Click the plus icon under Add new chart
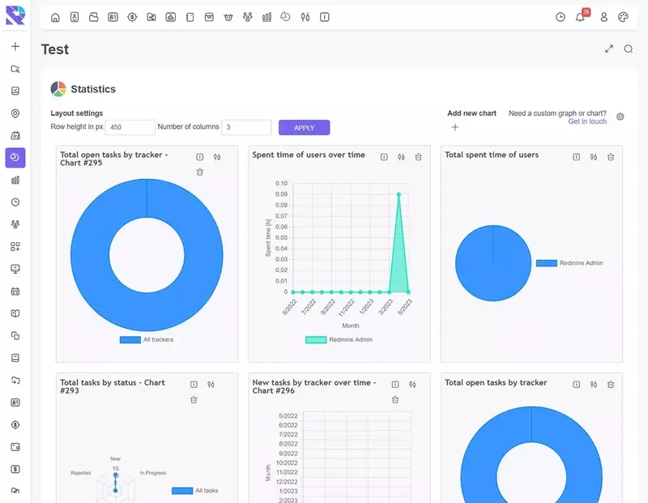 click(x=455, y=127)
